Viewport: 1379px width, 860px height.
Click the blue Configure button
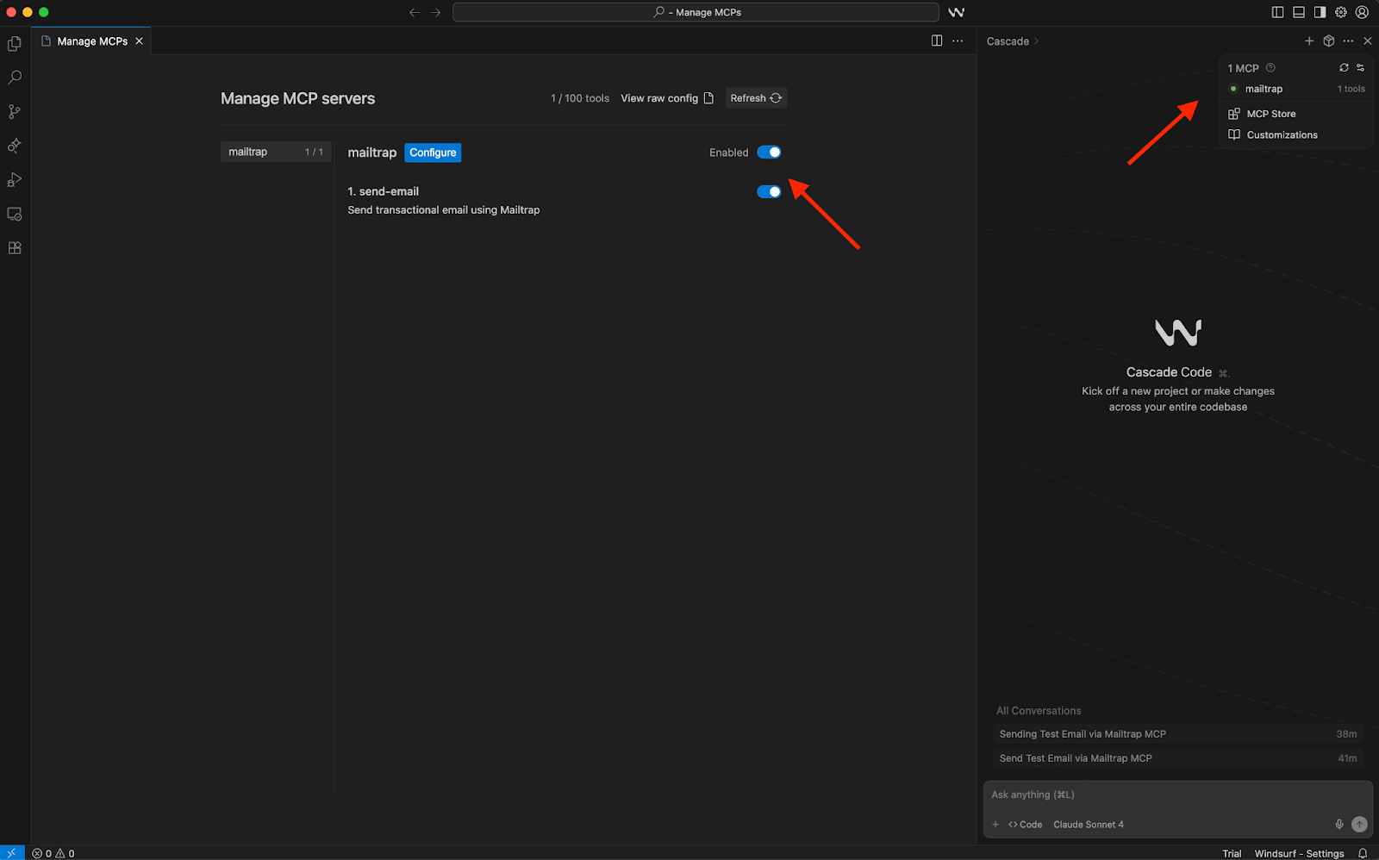[x=433, y=153]
